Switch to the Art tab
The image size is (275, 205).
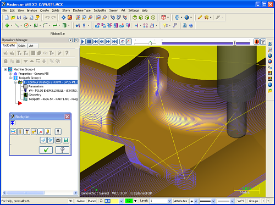tap(31, 46)
